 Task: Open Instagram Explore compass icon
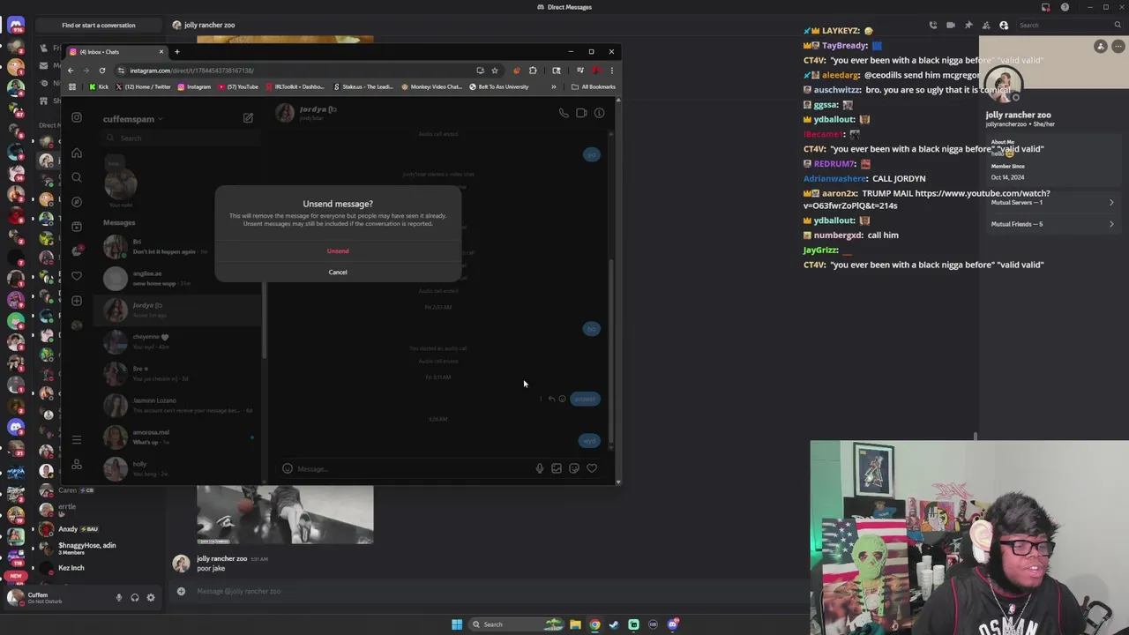77,202
